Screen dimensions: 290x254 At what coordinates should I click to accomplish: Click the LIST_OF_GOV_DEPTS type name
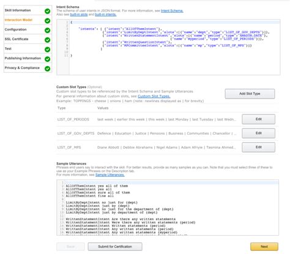(x=76, y=133)
